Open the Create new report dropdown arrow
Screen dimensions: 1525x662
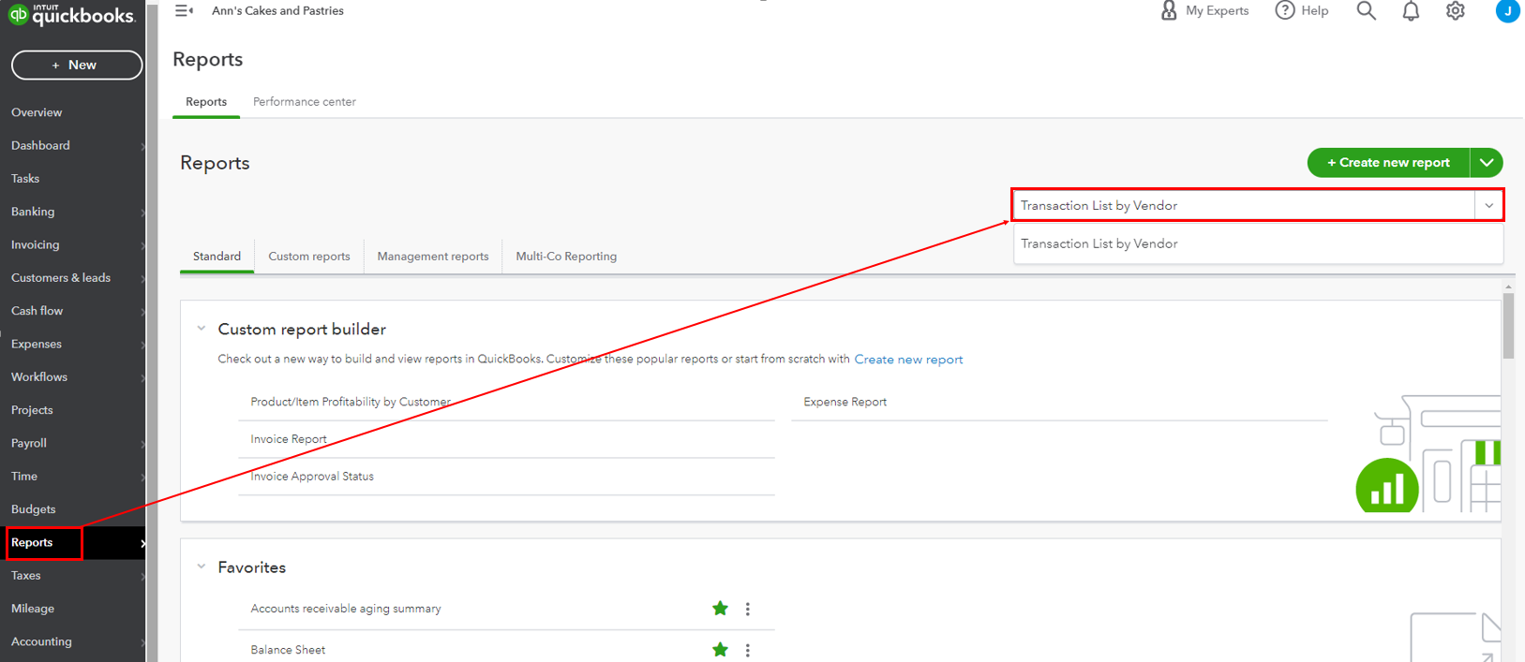[1487, 162]
